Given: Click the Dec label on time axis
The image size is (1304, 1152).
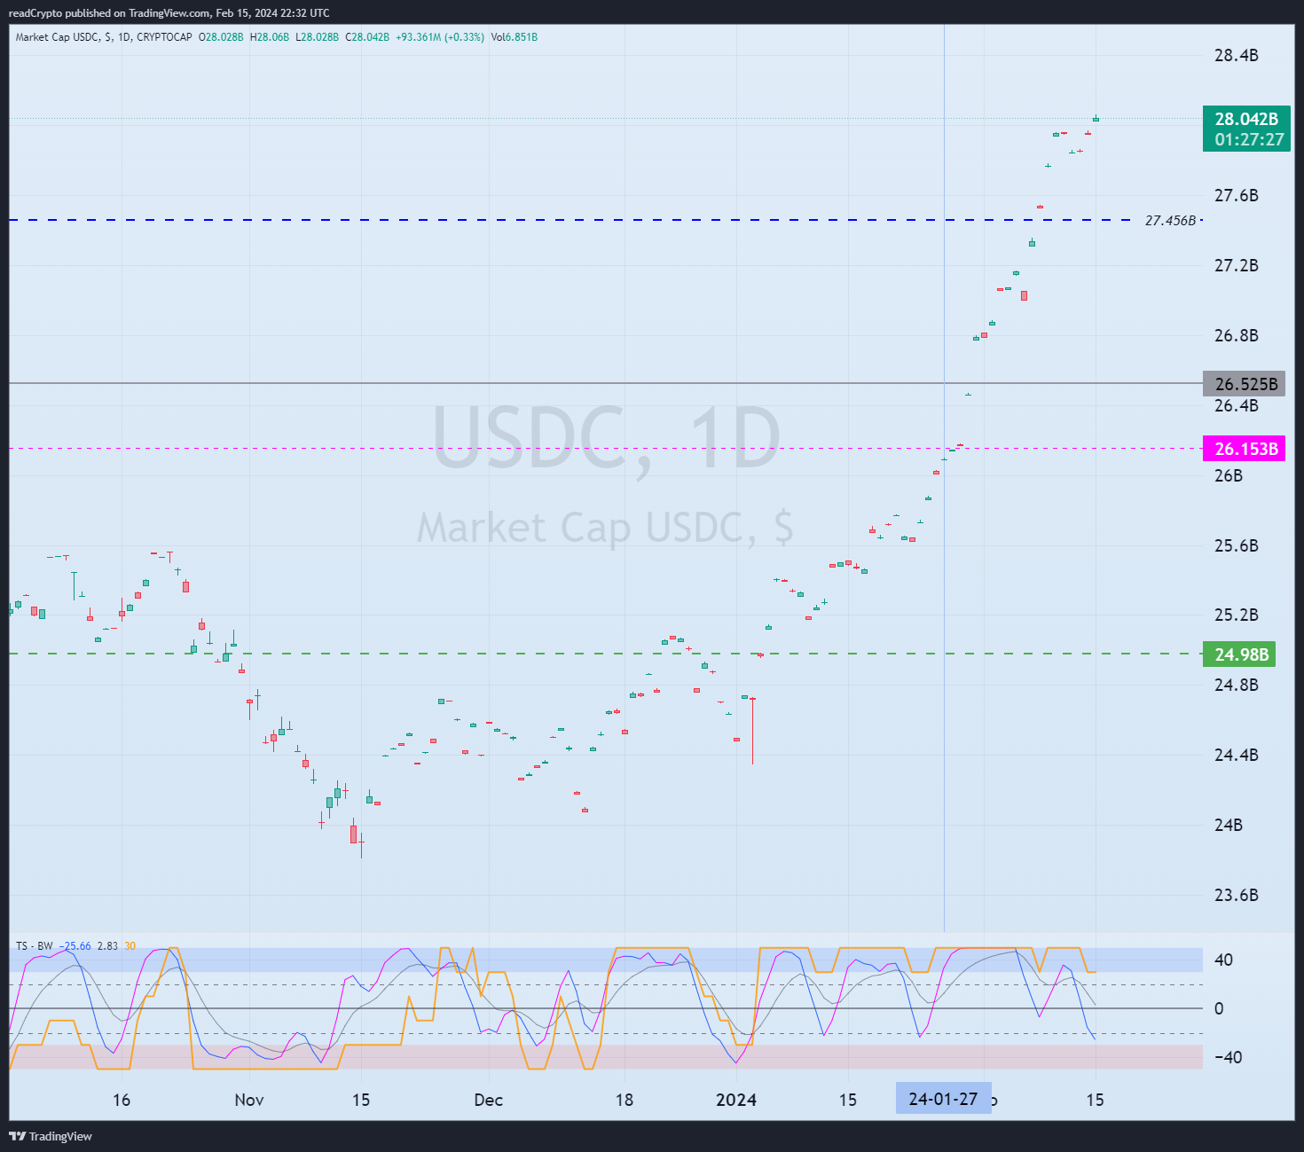Looking at the screenshot, I should 488,1101.
